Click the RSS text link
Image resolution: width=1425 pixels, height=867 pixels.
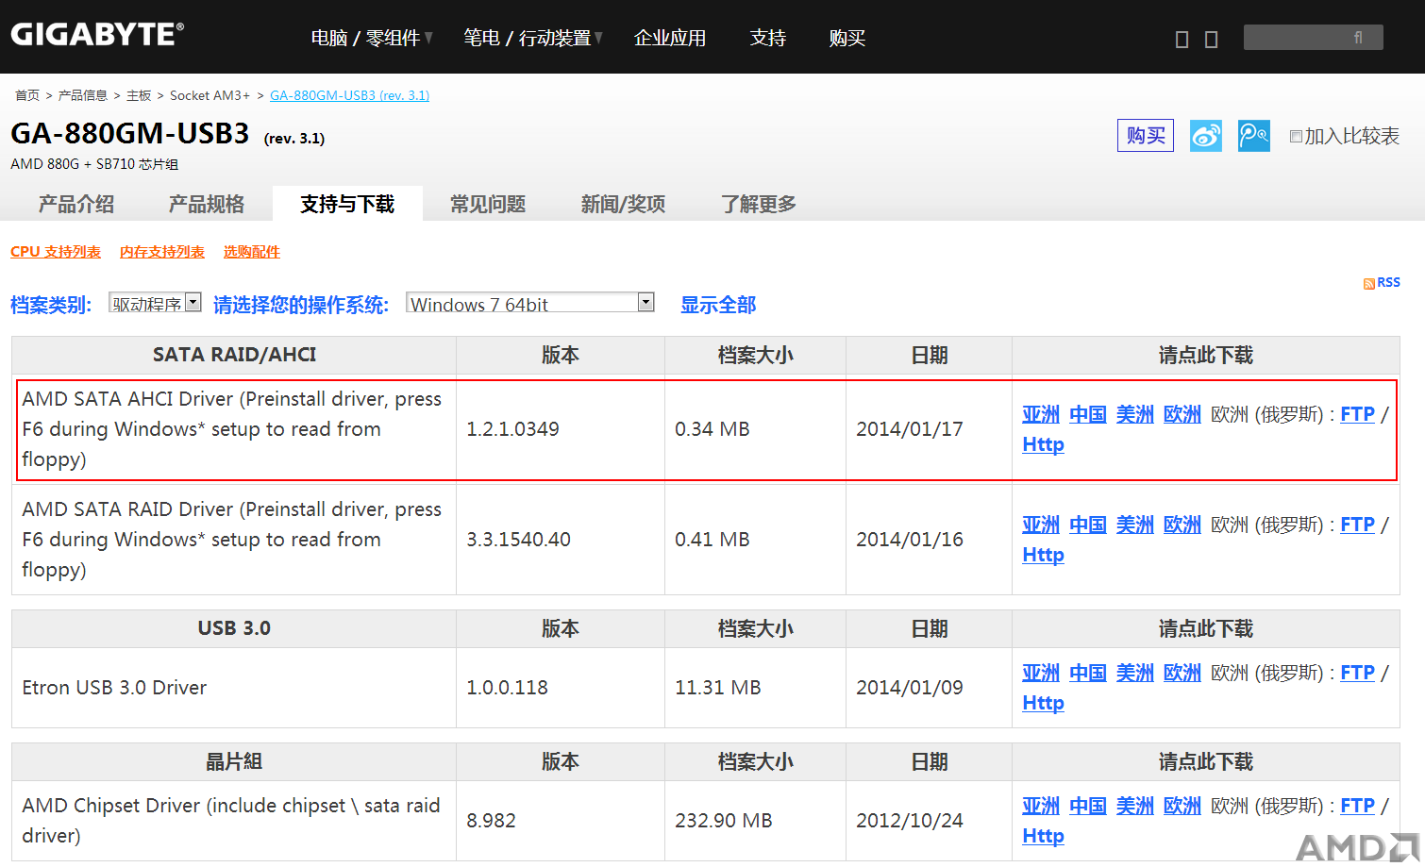click(1388, 282)
